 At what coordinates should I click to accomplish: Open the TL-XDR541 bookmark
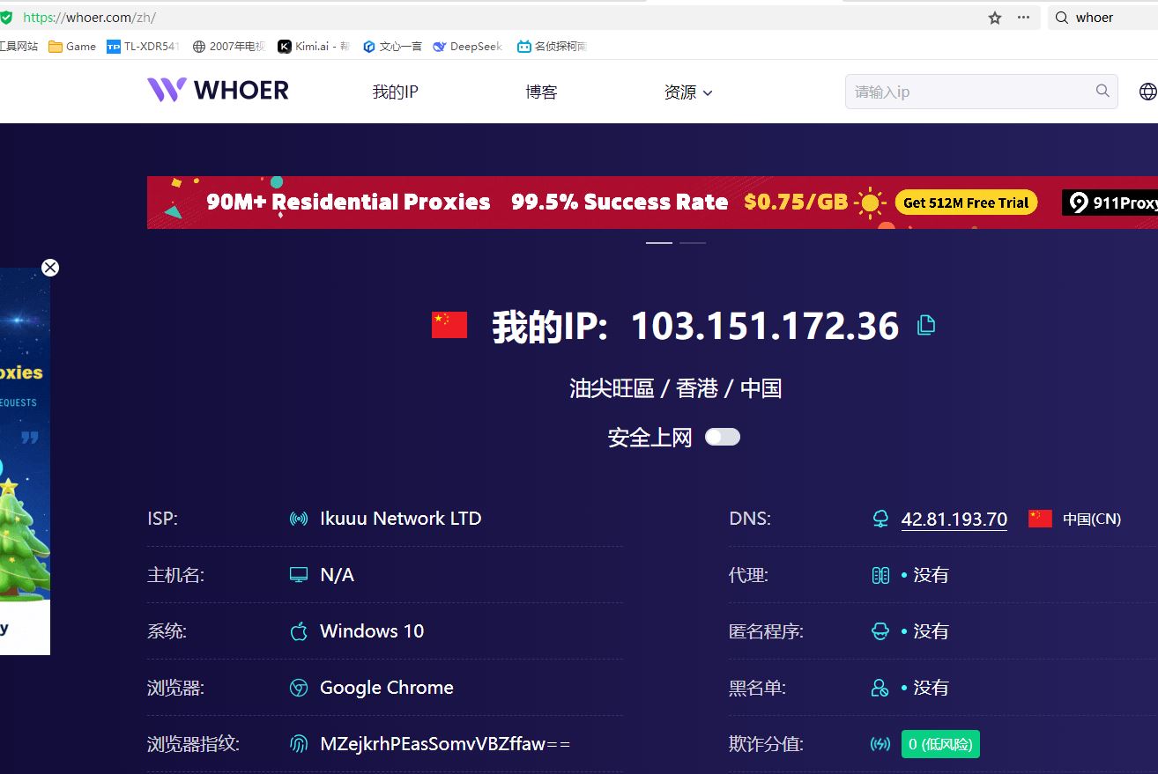(143, 47)
